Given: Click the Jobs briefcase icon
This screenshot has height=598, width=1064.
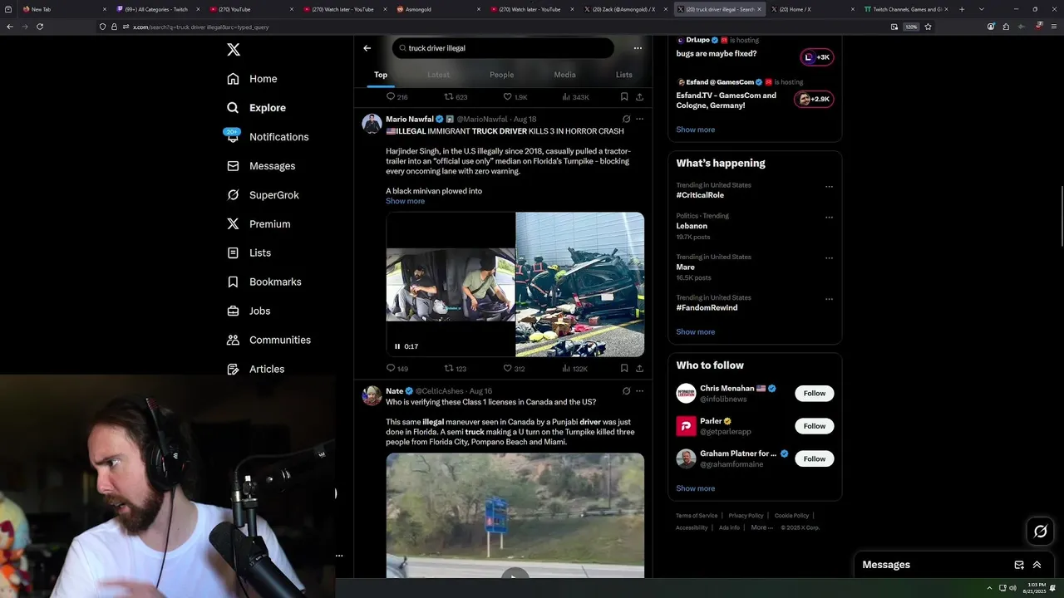Looking at the screenshot, I should pyautogui.click(x=234, y=311).
